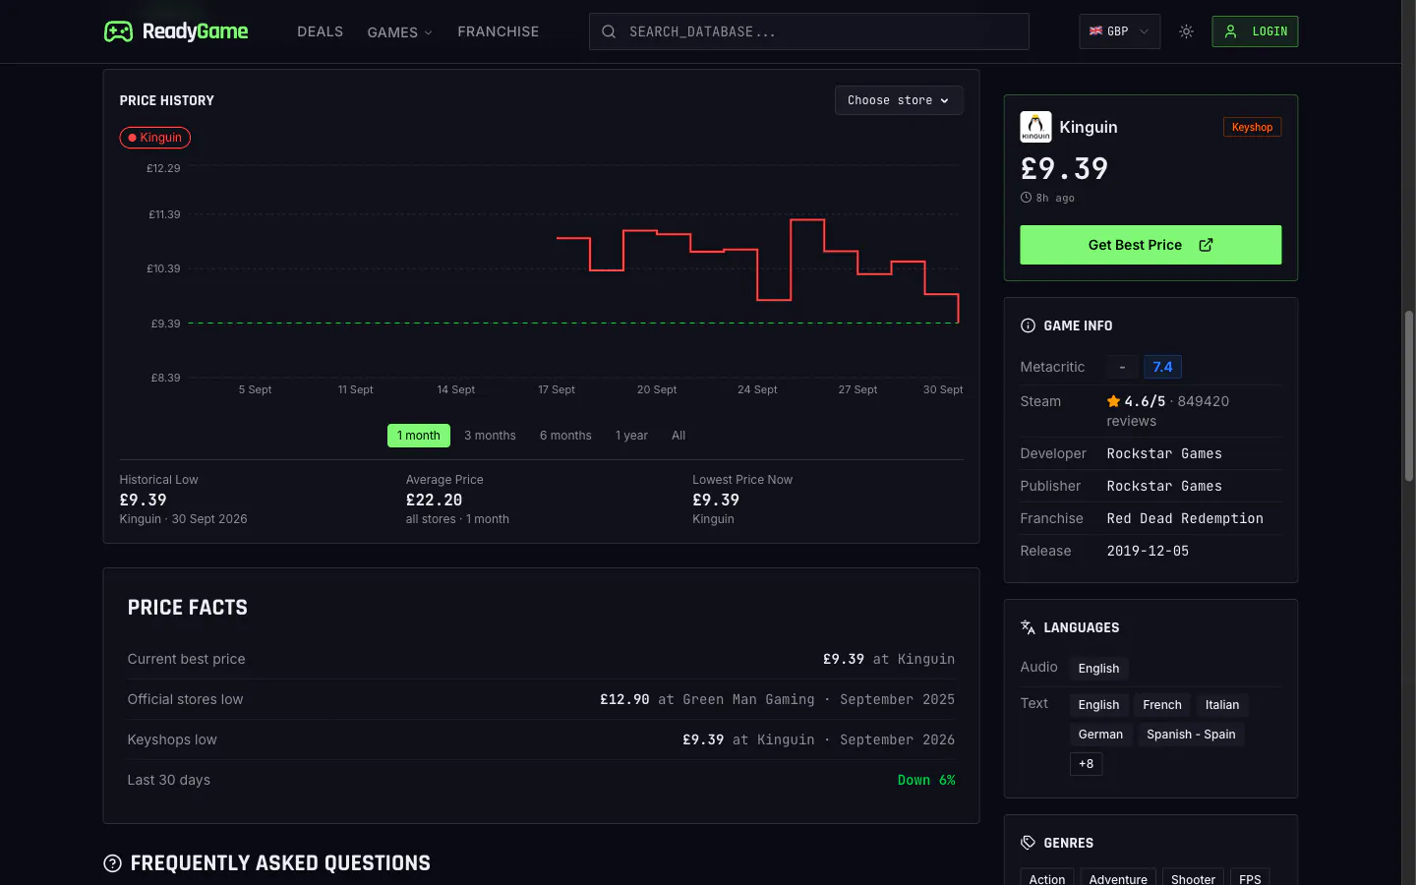This screenshot has width=1416, height=885.
Task: Click the Rockstar Games developer link
Action: pos(1164,453)
